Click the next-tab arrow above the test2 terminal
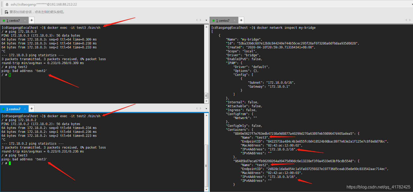 200,109
